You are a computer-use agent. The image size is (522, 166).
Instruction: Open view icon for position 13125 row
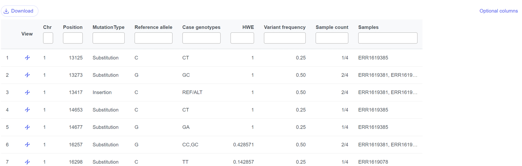click(x=27, y=58)
